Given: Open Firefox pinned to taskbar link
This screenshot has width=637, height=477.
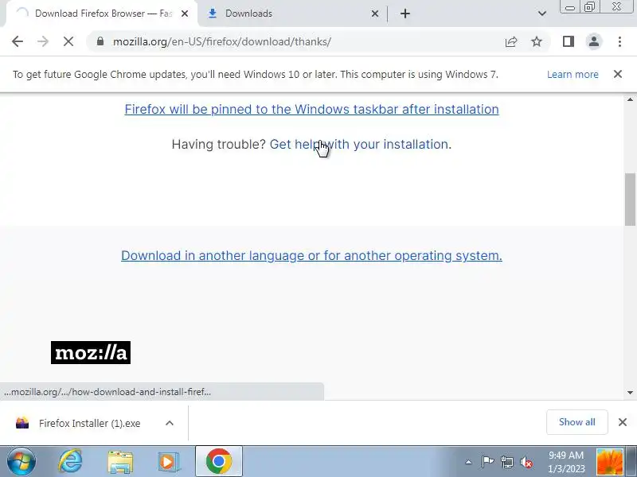Looking at the screenshot, I should (311, 109).
